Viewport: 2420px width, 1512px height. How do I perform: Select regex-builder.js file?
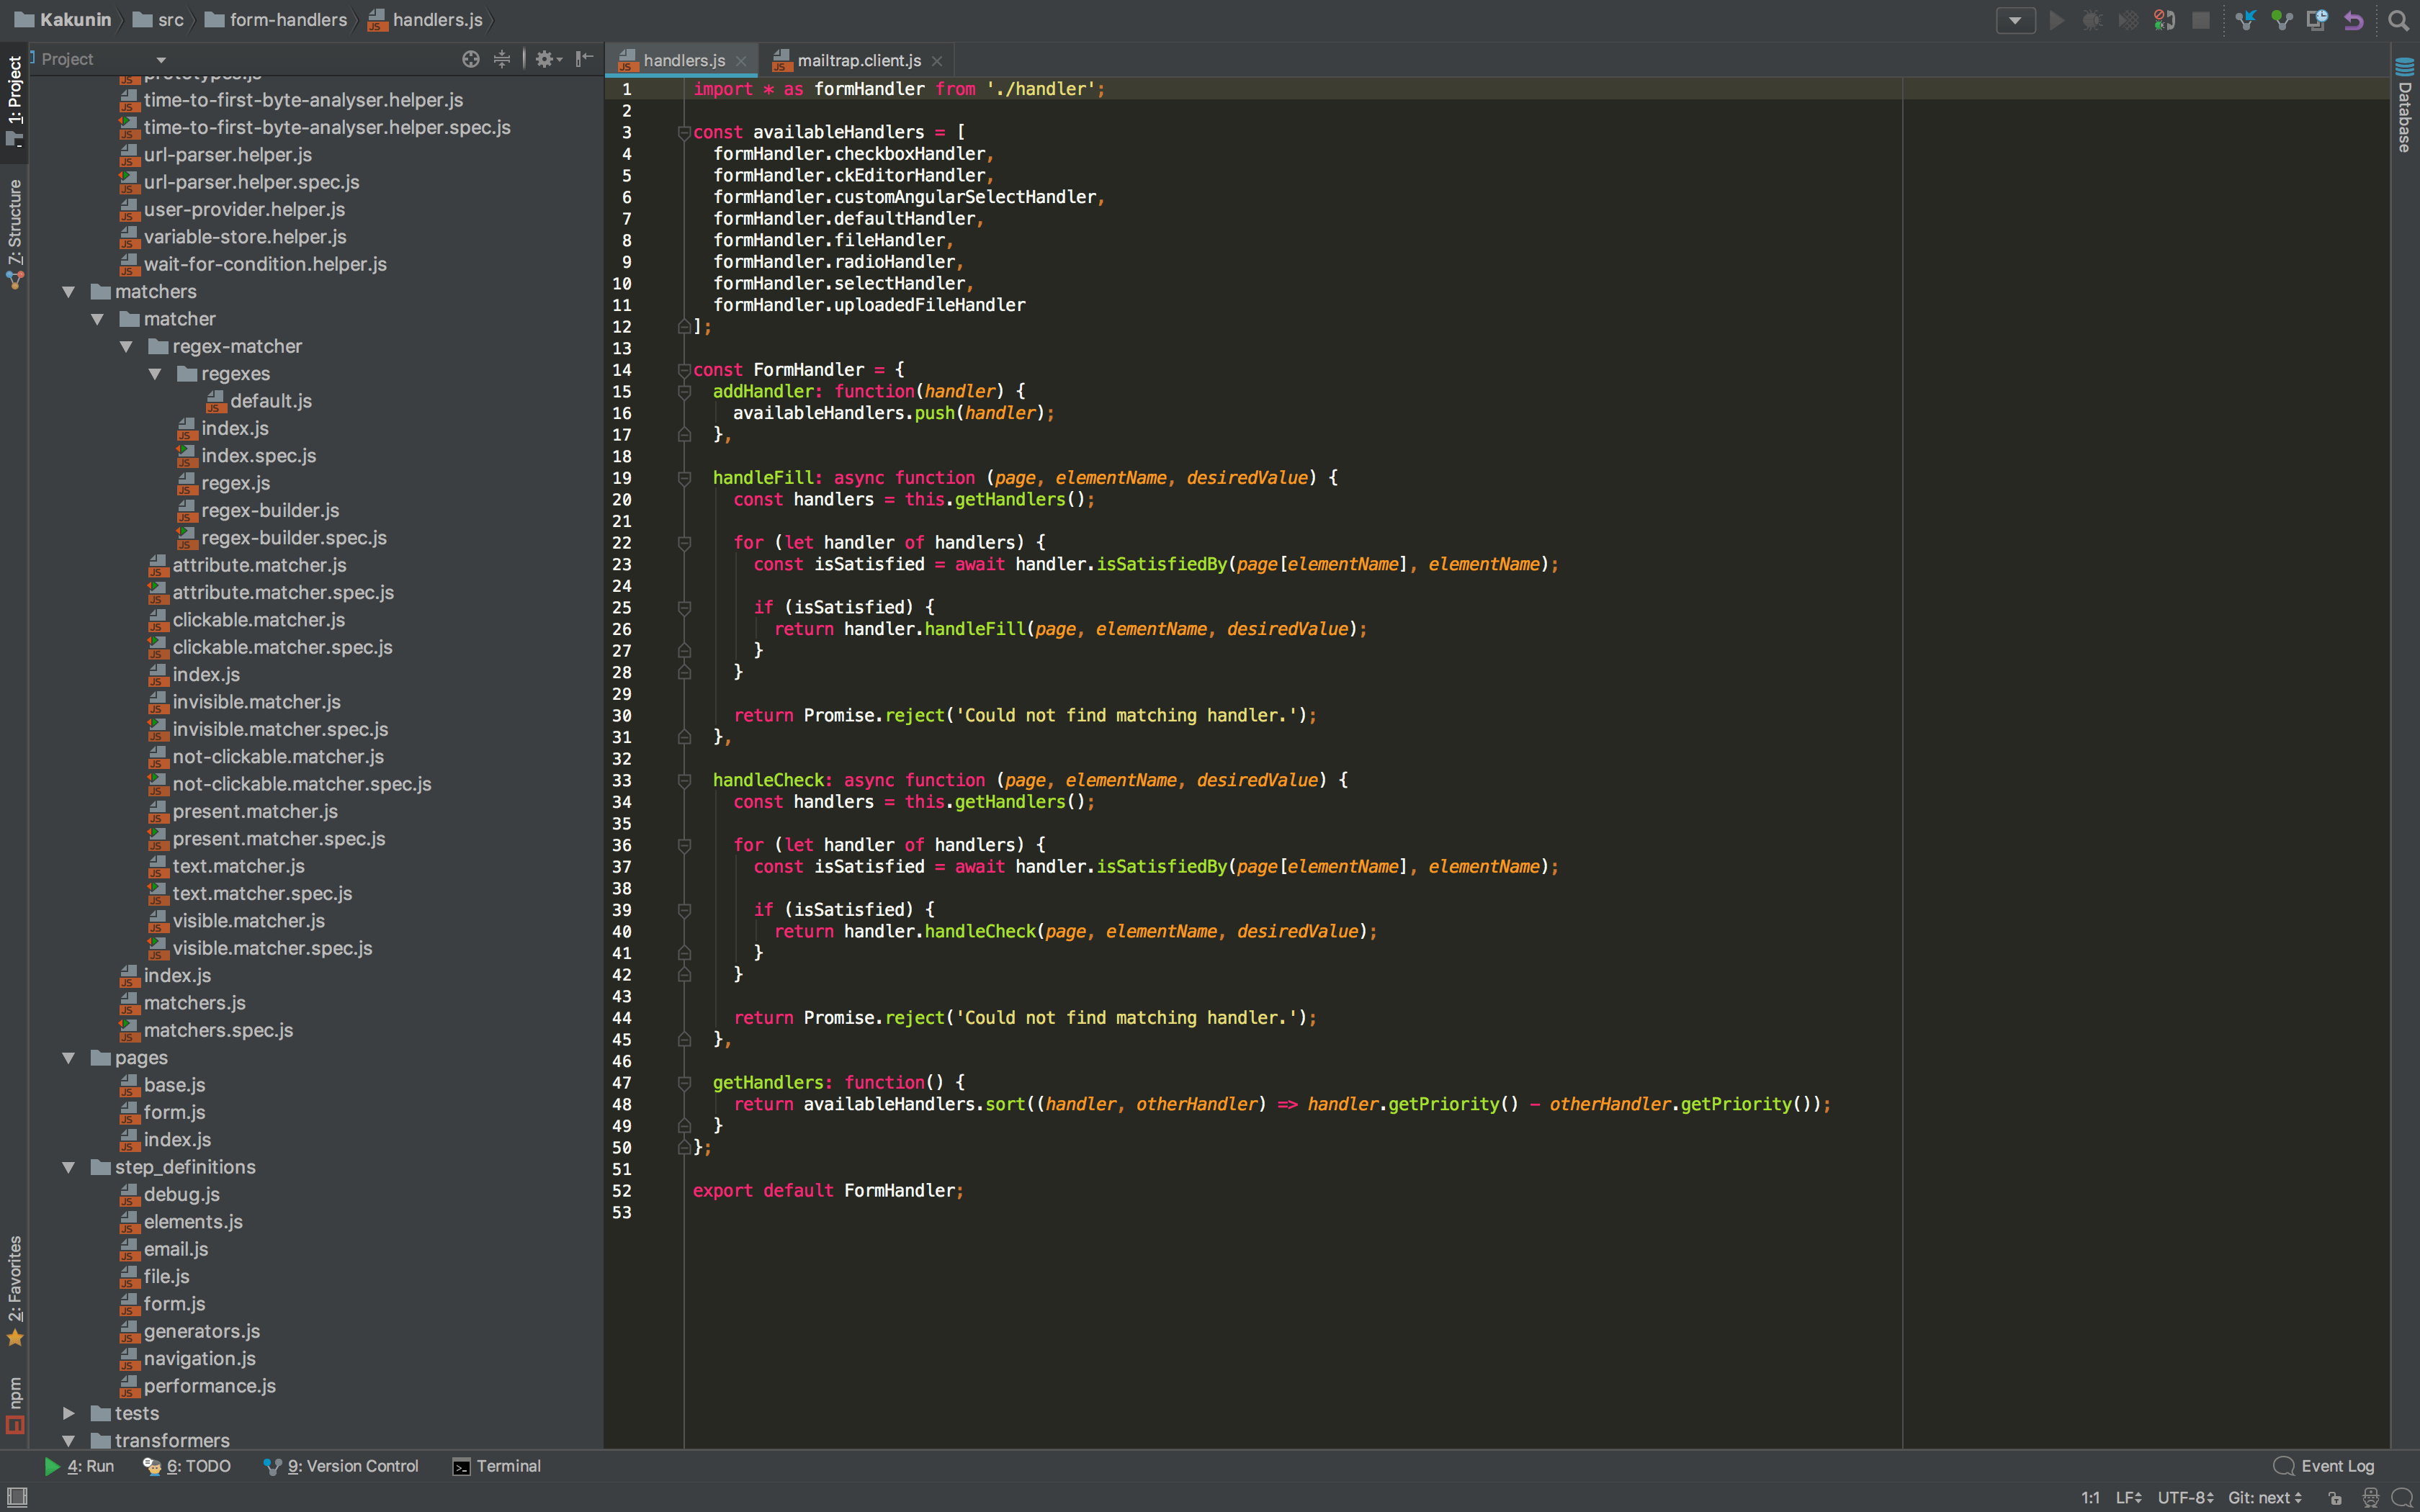click(258, 510)
